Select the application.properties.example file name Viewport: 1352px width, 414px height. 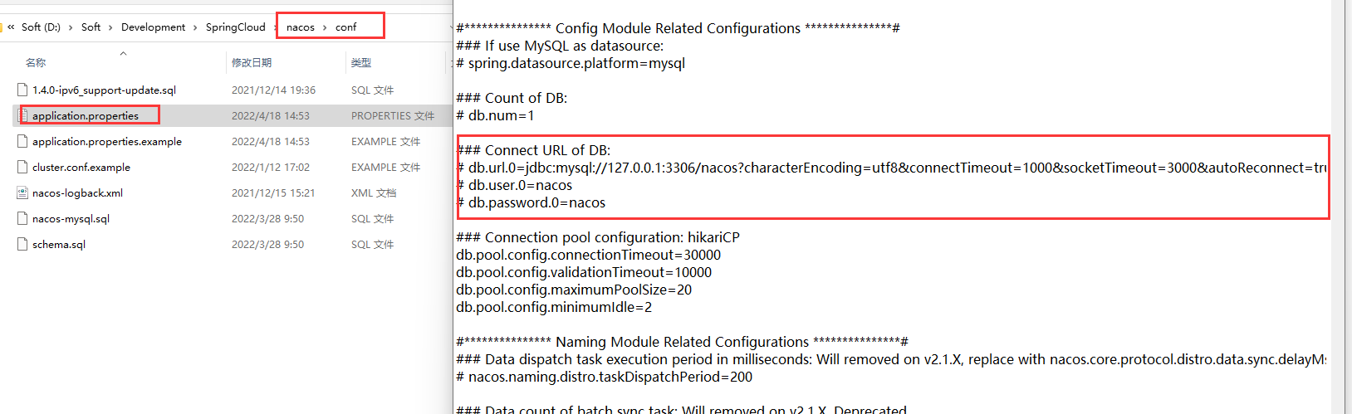click(x=107, y=141)
